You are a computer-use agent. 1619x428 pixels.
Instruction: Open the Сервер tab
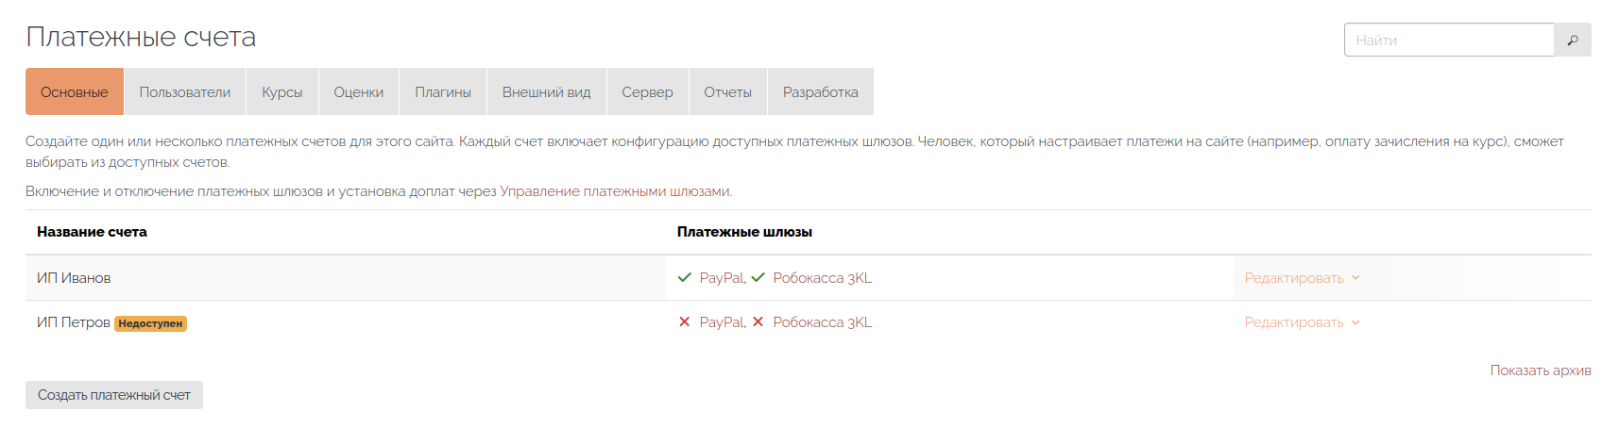647,92
